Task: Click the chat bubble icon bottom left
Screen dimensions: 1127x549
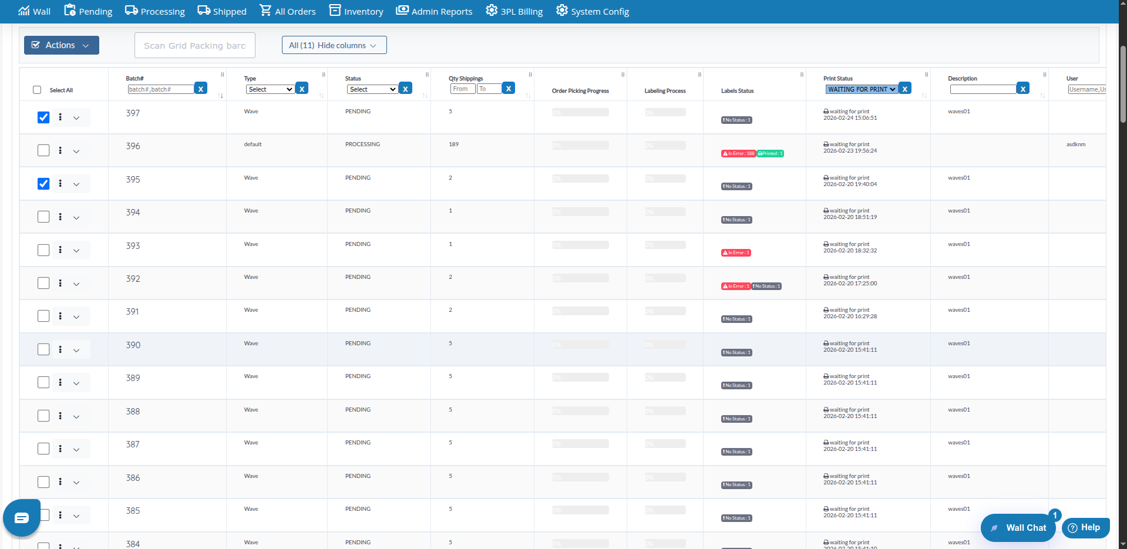Action: click(22, 517)
